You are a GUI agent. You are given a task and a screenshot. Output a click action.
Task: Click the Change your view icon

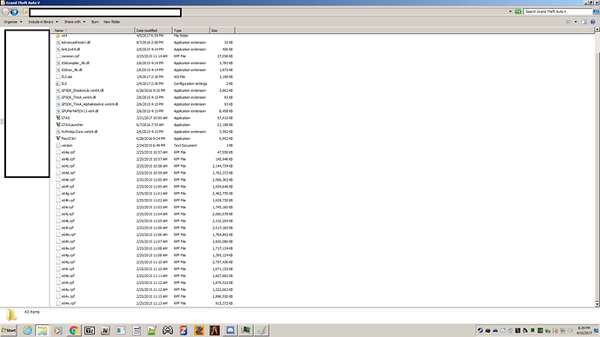coord(568,22)
